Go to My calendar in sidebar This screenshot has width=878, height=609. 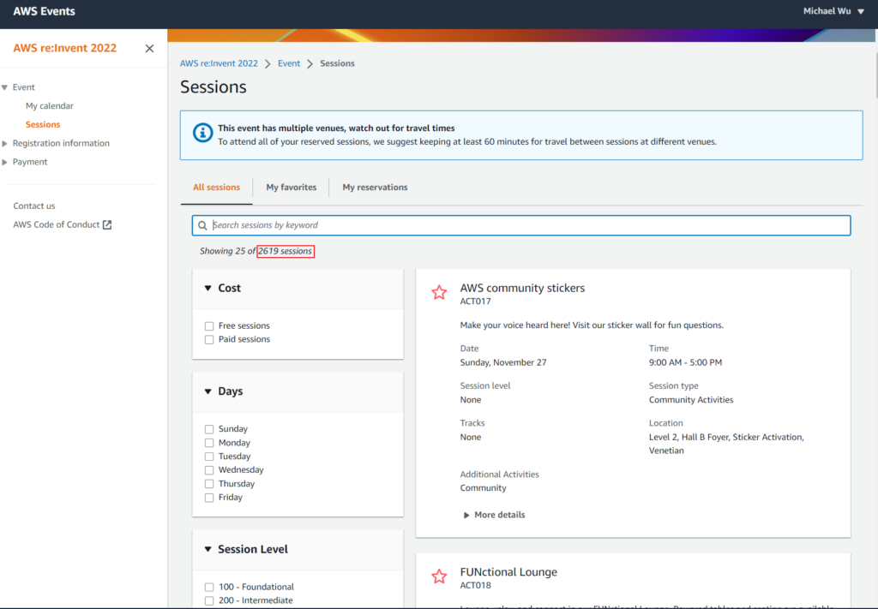click(x=49, y=106)
